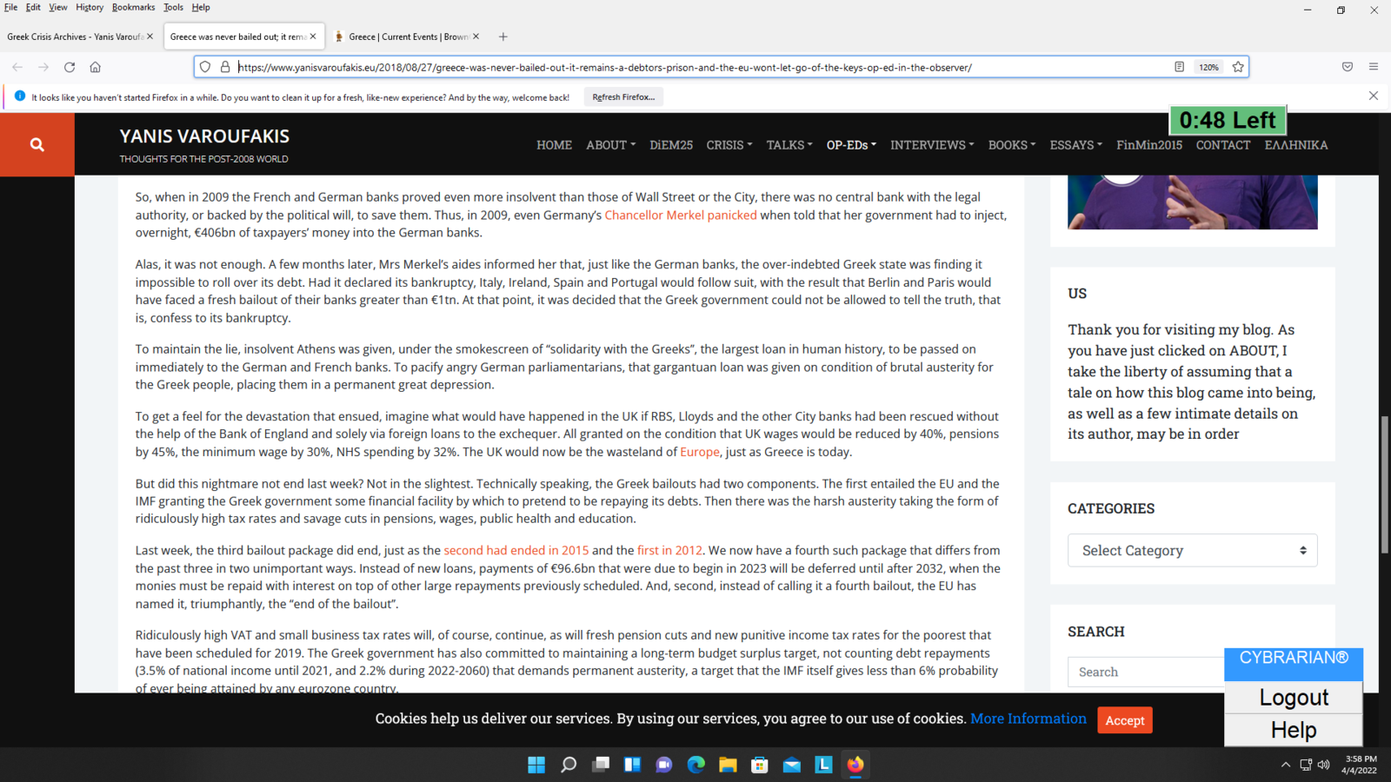The width and height of the screenshot is (1391, 782).
Task: Click the Refresh Firefox button
Action: [623, 96]
